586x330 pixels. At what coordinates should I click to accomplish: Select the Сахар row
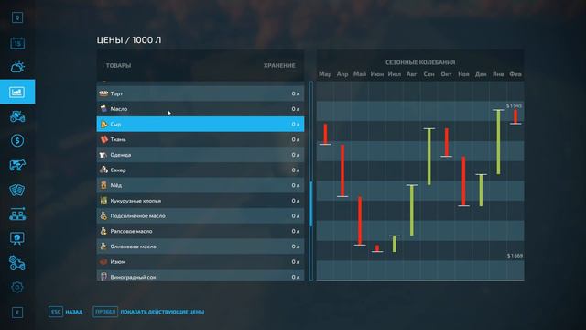pos(201,170)
